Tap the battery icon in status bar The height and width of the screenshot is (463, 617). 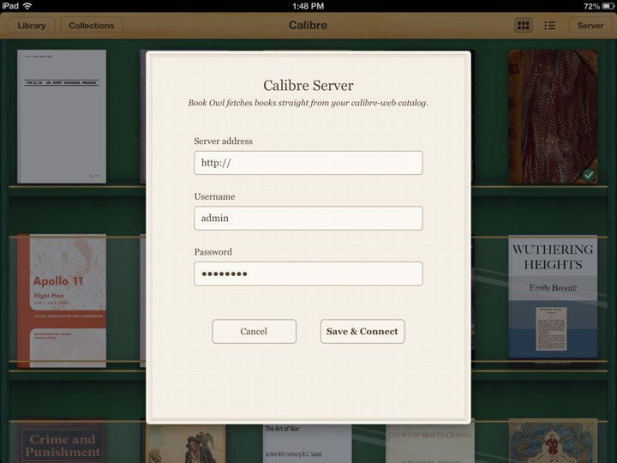click(608, 6)
